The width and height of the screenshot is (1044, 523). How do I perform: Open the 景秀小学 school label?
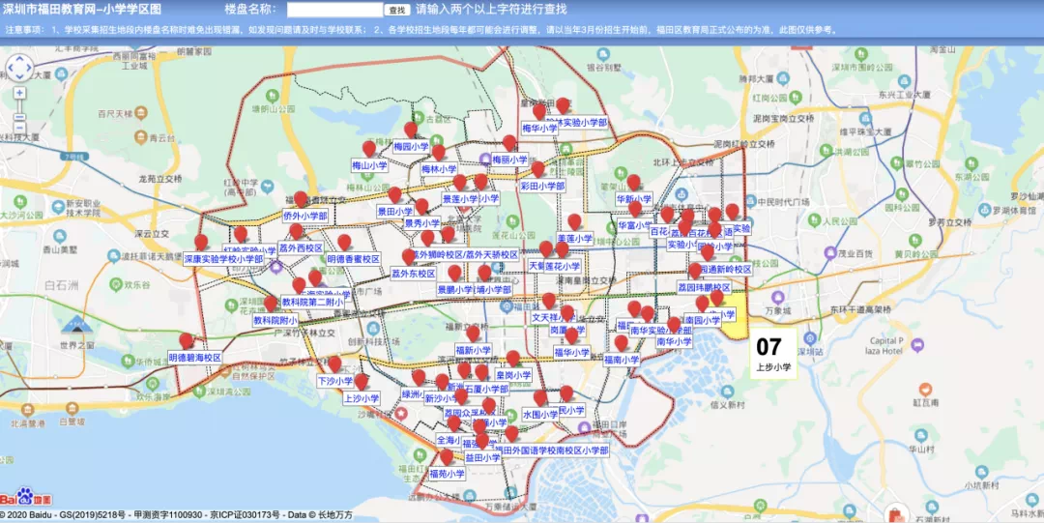click(422, 223)
